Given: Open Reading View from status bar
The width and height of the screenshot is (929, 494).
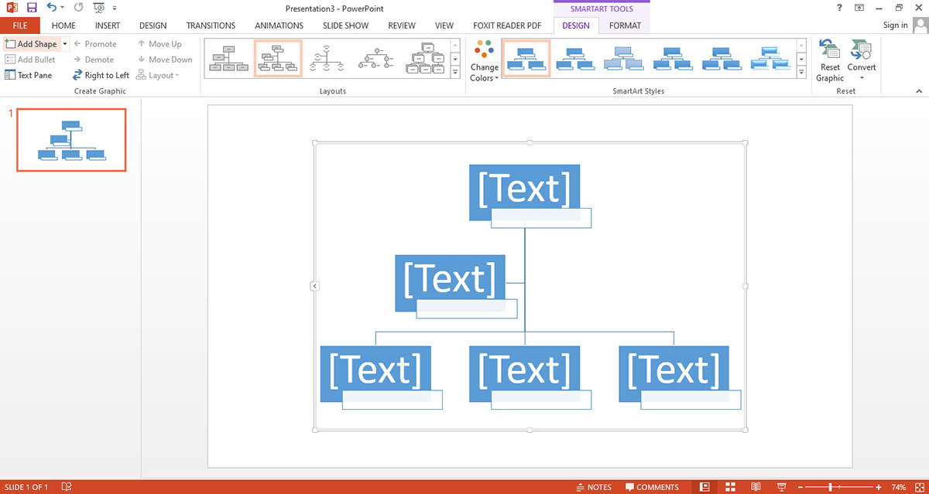Looking at the screenshot, I should (756, 487).
